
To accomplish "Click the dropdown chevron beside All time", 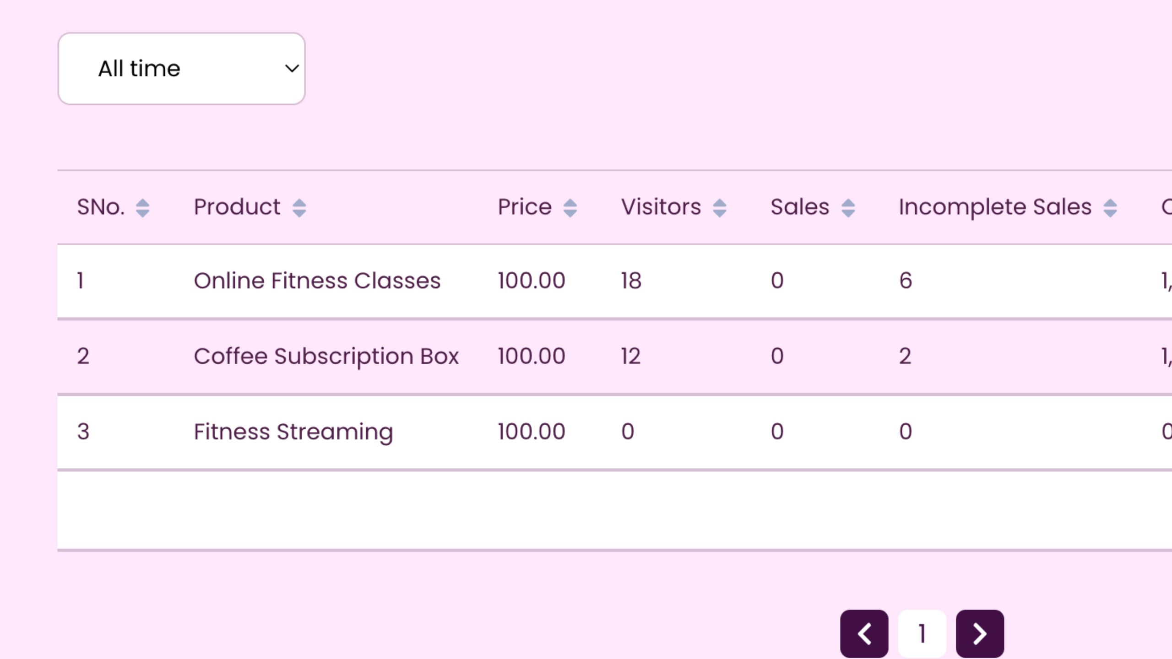I will [x=292, y=69].
